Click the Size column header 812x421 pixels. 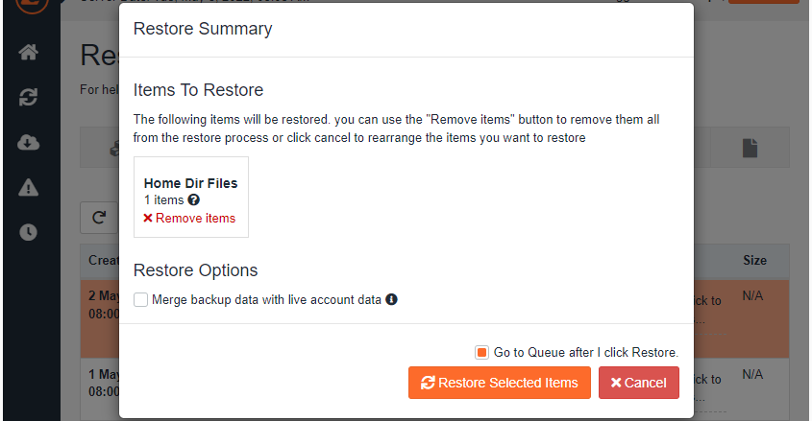[754, 260]
